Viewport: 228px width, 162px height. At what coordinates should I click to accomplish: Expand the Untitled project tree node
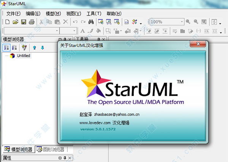(6, 56)
